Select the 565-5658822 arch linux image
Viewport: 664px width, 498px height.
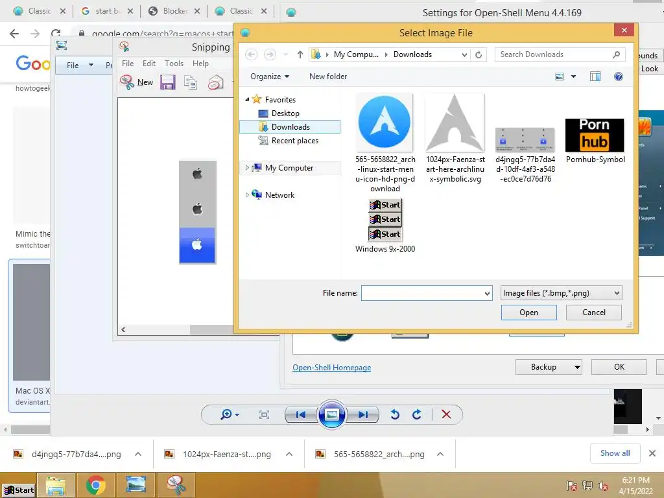(385, 143)
